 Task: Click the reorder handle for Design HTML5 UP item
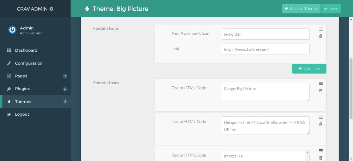pyautogui.click(x=321, y=117)
